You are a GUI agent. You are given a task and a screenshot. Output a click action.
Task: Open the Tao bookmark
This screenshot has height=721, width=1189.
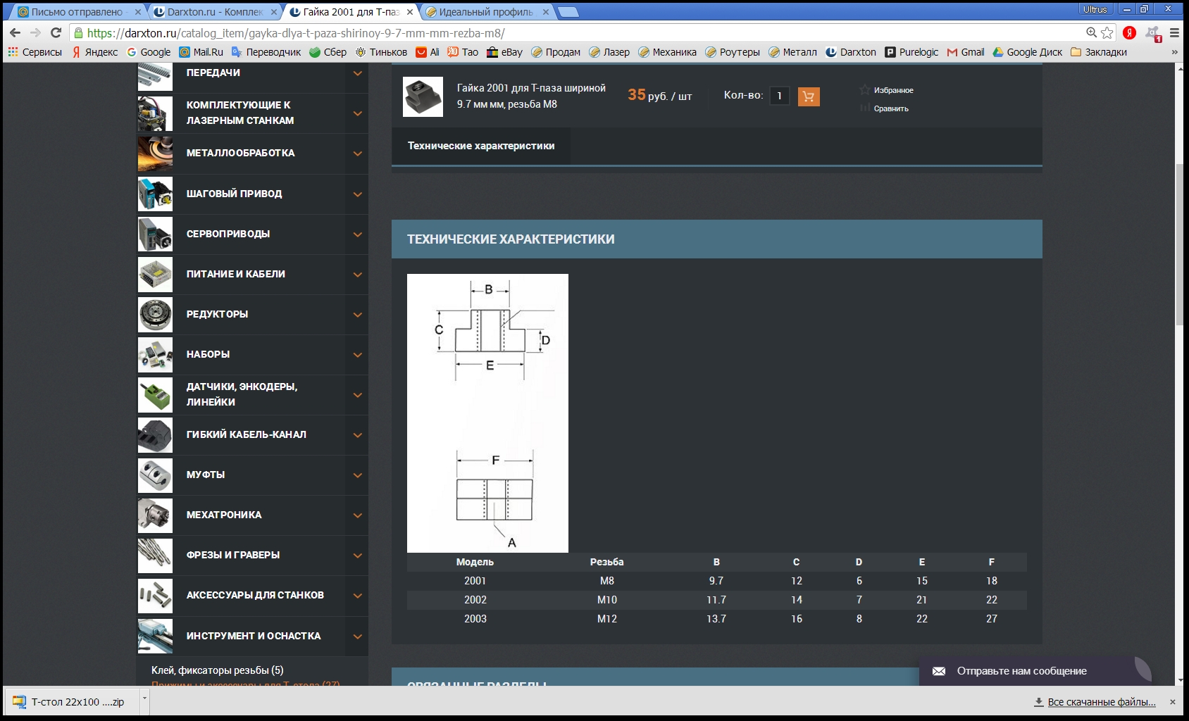(463, 52)
